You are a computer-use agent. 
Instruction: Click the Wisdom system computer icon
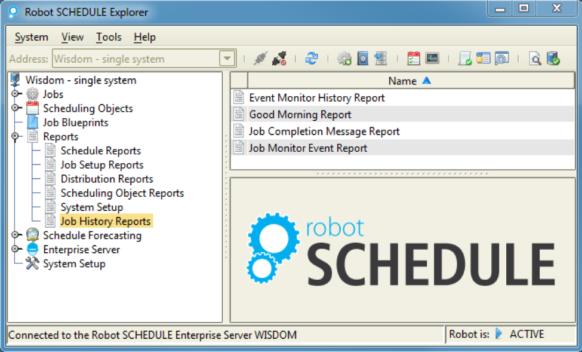click(15, 80)
